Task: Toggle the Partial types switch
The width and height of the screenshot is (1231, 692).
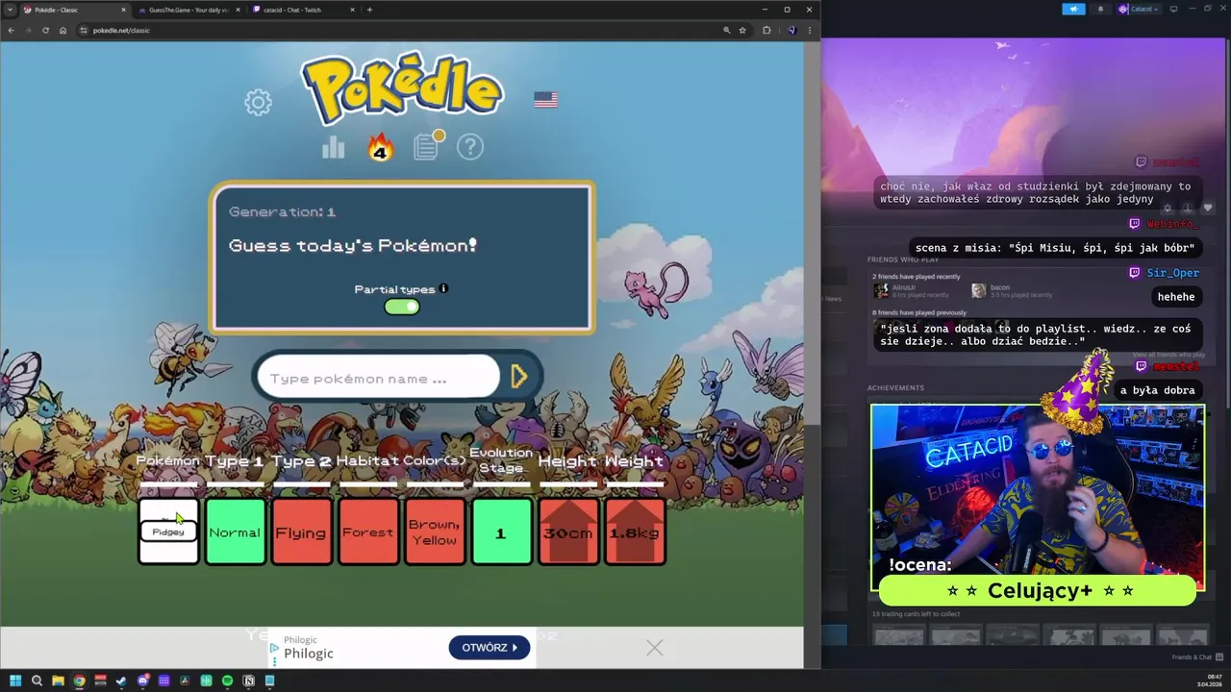Action: click(x=402, y=307)
